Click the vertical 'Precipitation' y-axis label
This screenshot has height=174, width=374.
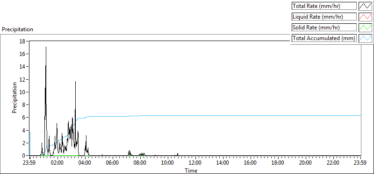point(14,97)
